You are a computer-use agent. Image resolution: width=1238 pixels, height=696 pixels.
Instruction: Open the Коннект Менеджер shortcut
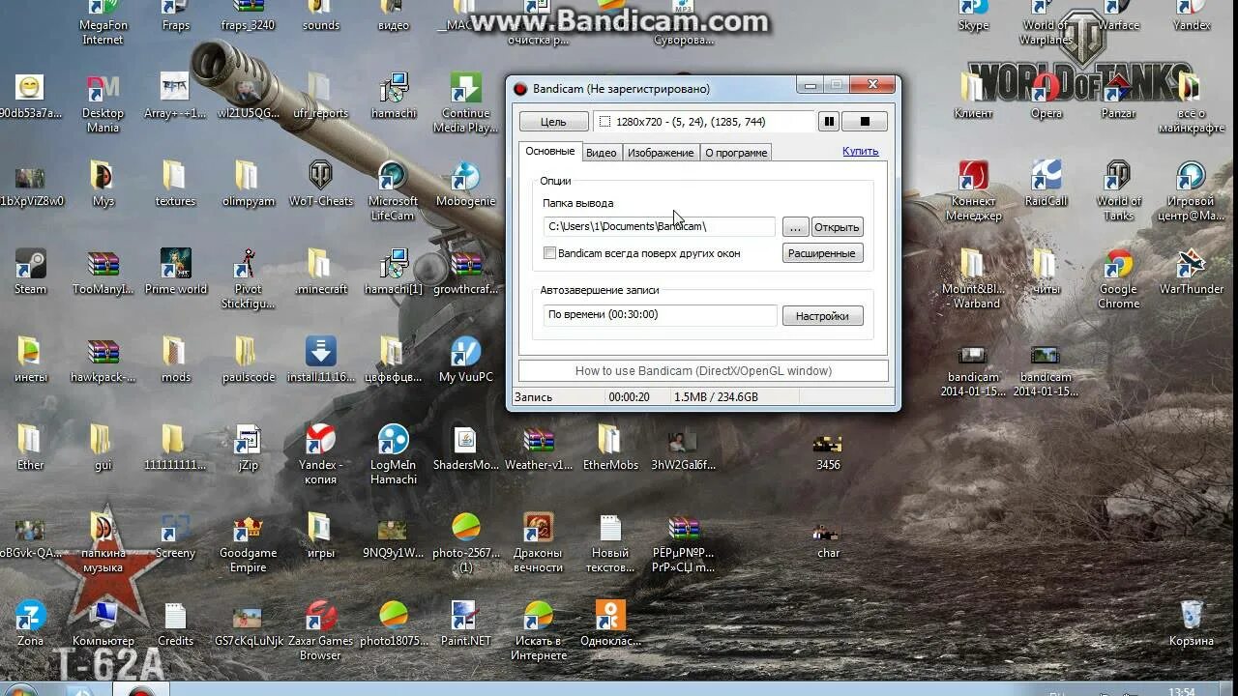point(973,190)
